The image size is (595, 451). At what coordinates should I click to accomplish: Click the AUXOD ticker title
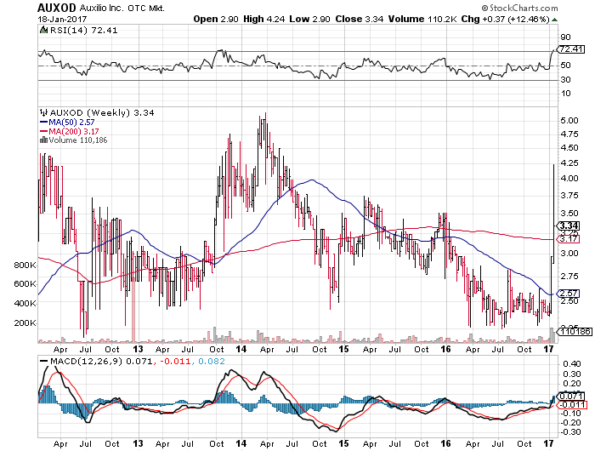[57, 8]
